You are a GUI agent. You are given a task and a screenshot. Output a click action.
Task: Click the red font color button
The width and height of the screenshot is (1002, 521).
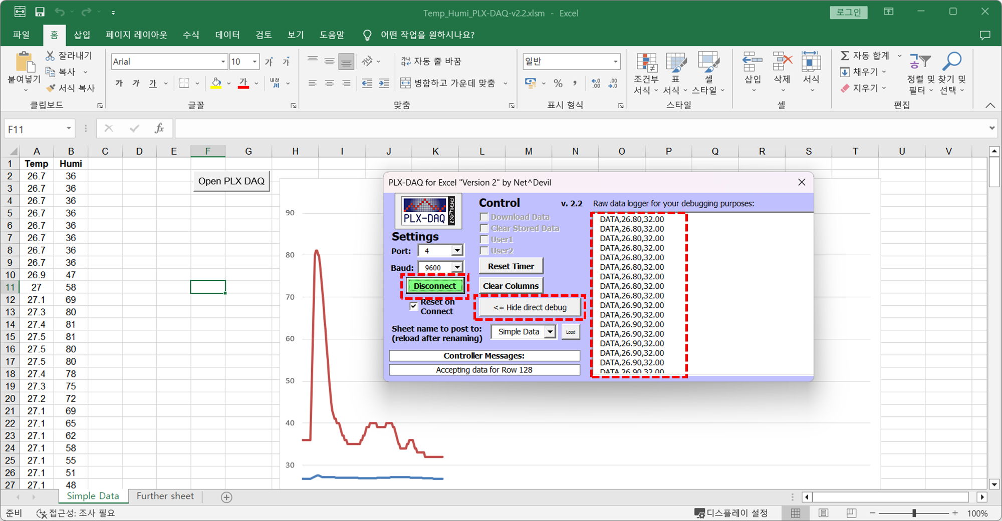(x=243, y=83)
